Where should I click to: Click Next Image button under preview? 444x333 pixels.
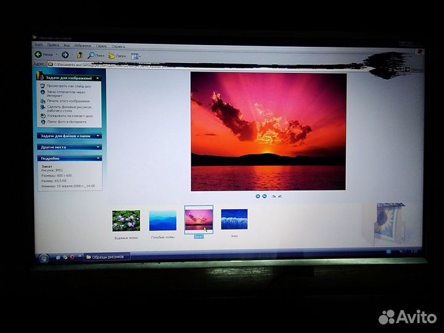click(x=265, y=196)
